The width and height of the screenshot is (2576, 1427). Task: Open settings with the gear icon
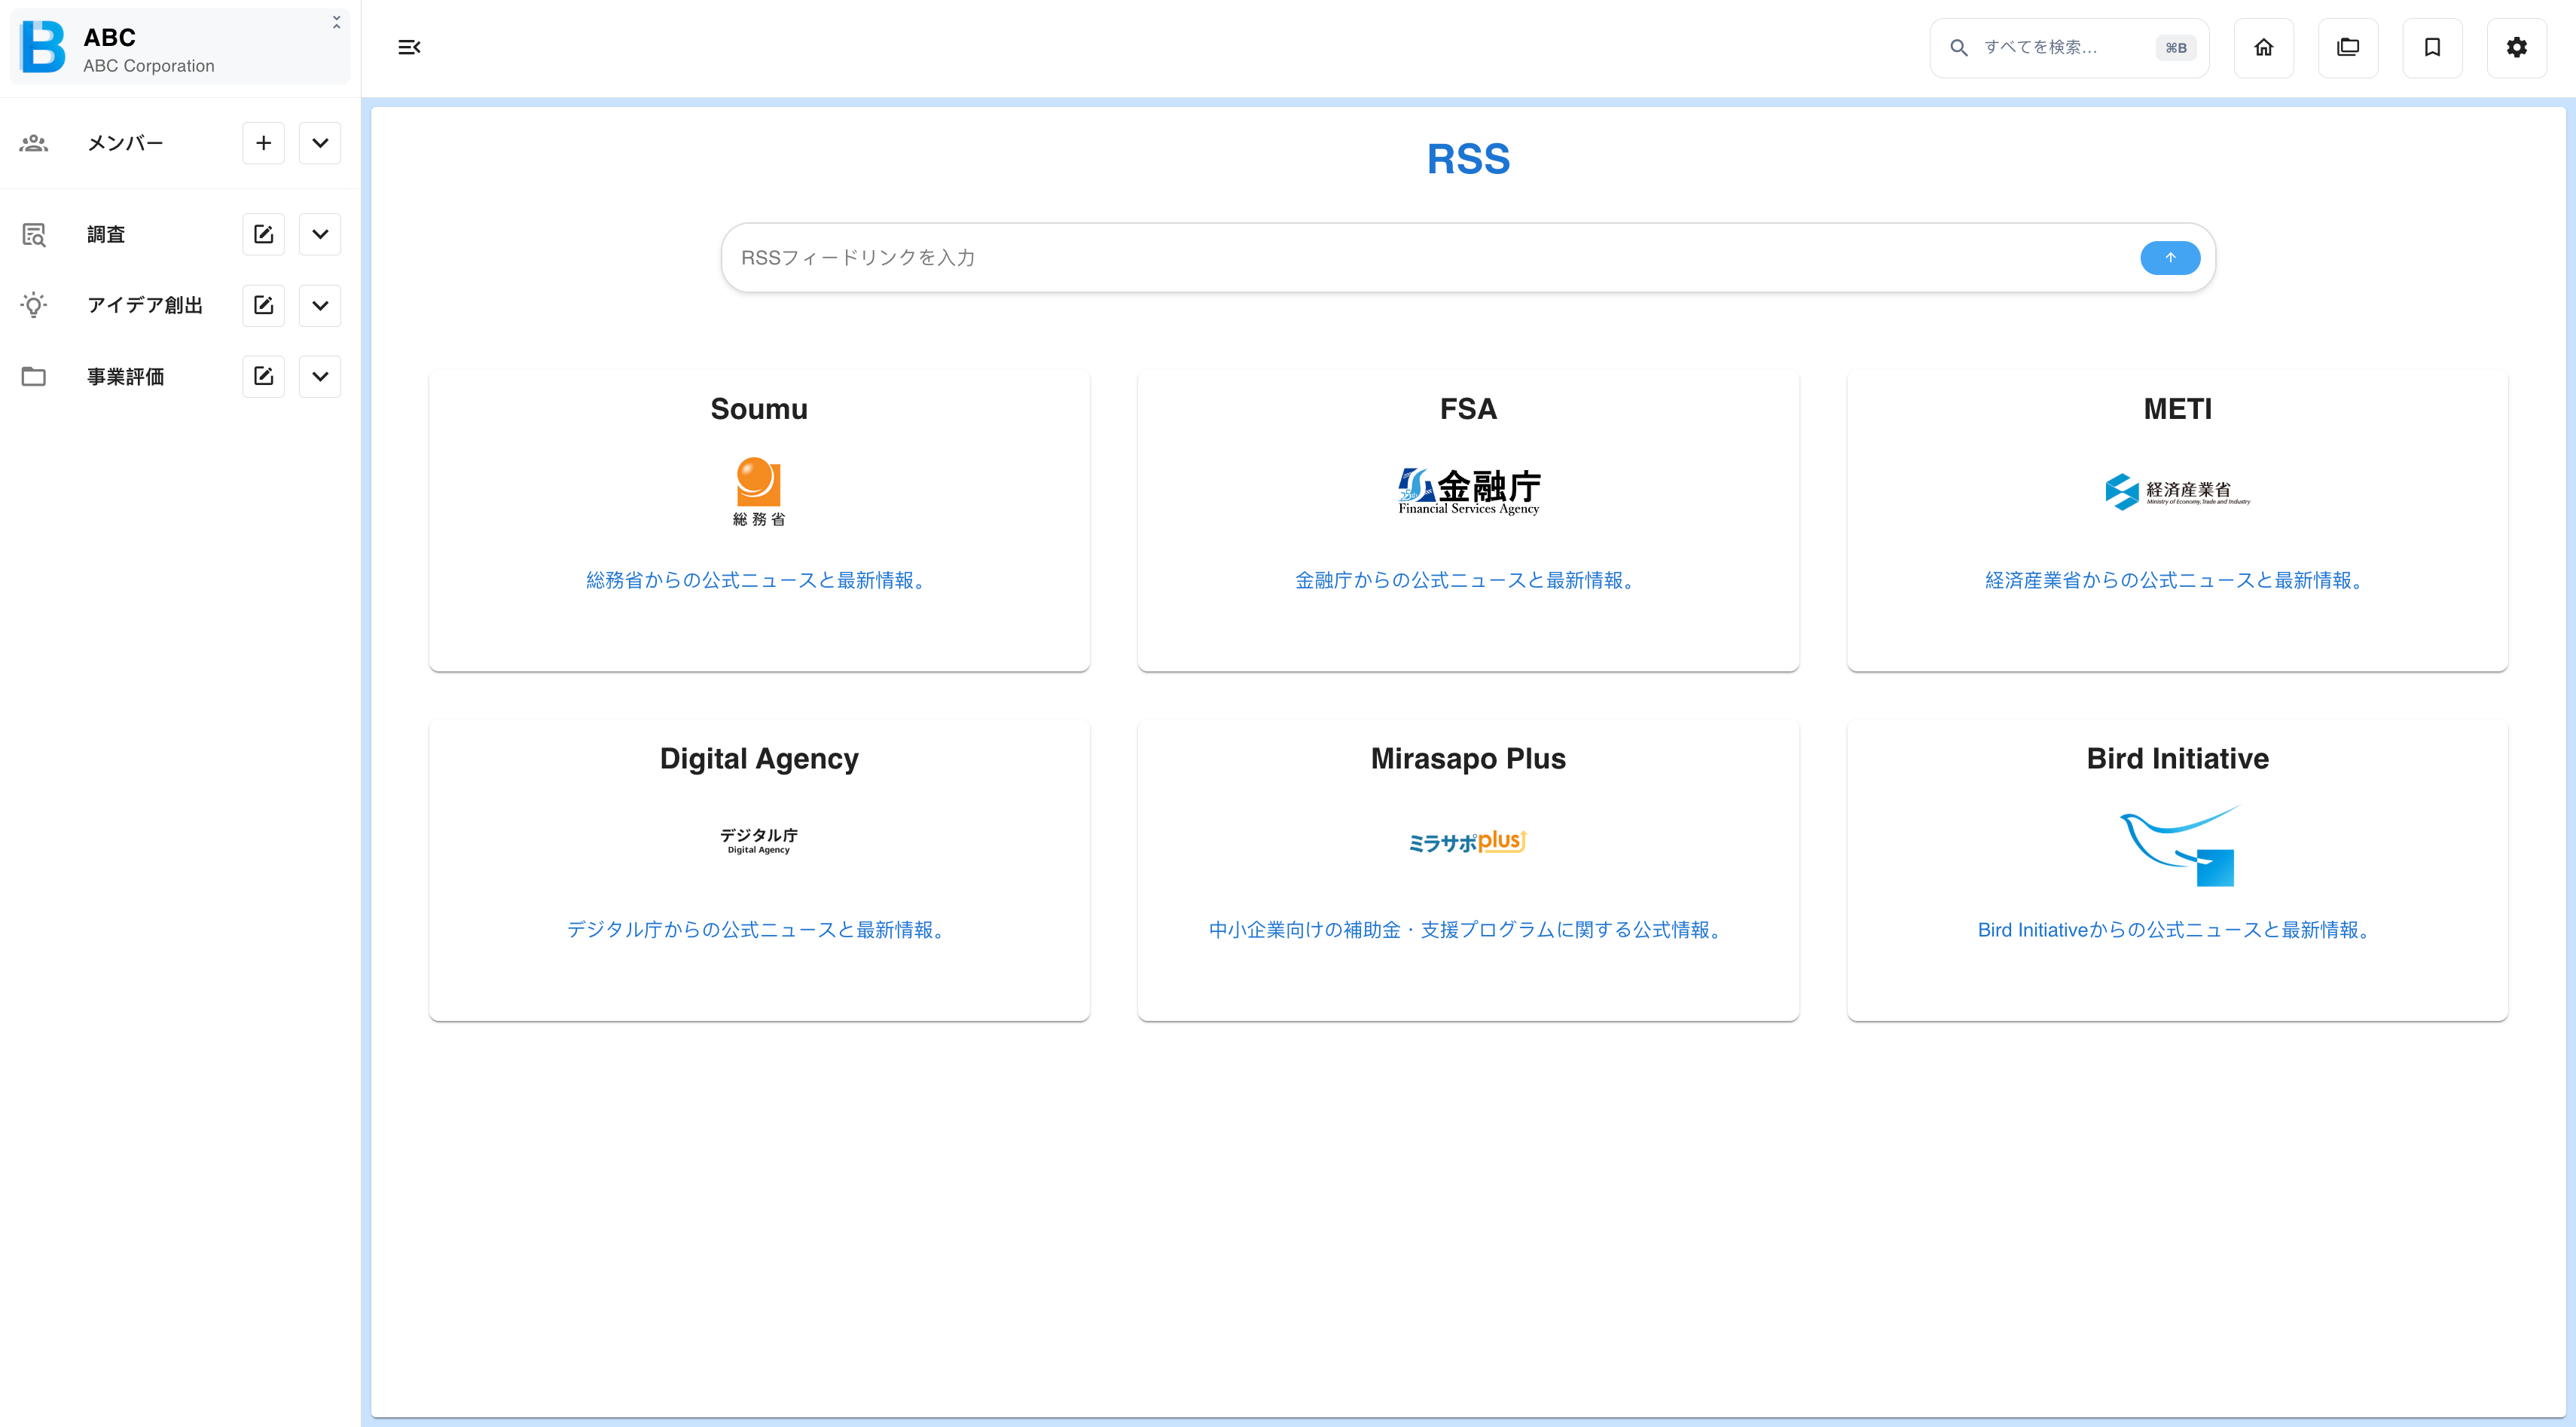(x=2517, y=47)
